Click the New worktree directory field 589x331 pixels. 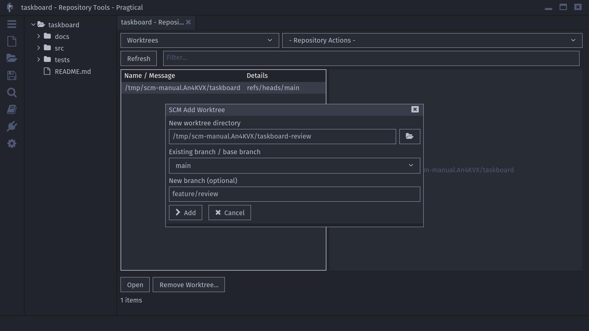283,136
